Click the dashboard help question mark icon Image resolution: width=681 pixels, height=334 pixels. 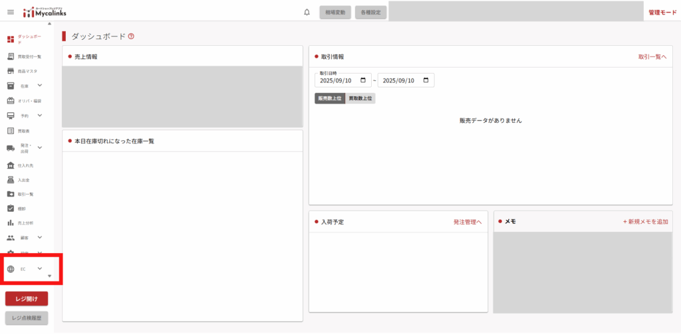click(131, 37)
